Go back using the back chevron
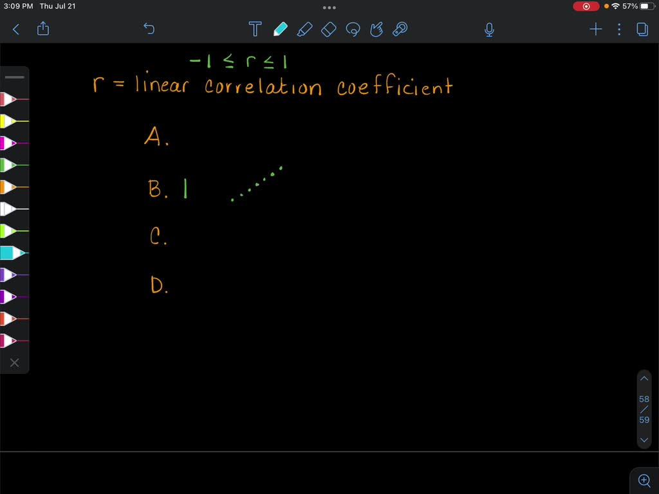The height and width of the screenshot is (494, 659). click(x=16, y=29)
